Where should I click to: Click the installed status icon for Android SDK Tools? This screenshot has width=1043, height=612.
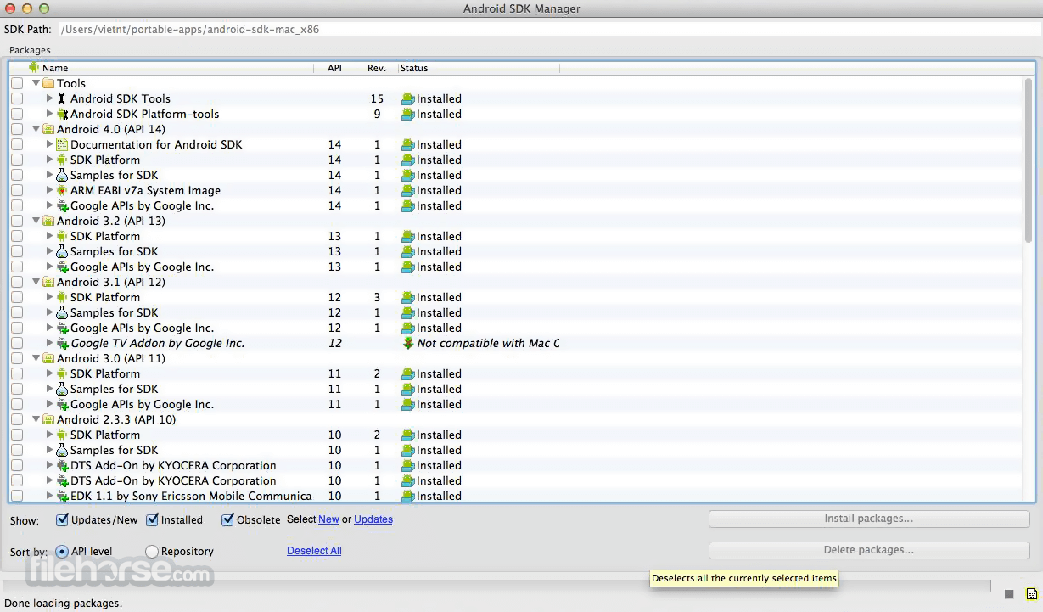coord(408,98)
